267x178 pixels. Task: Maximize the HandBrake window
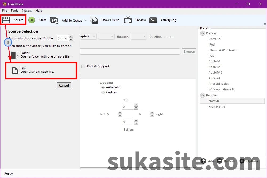coord(248,4)
